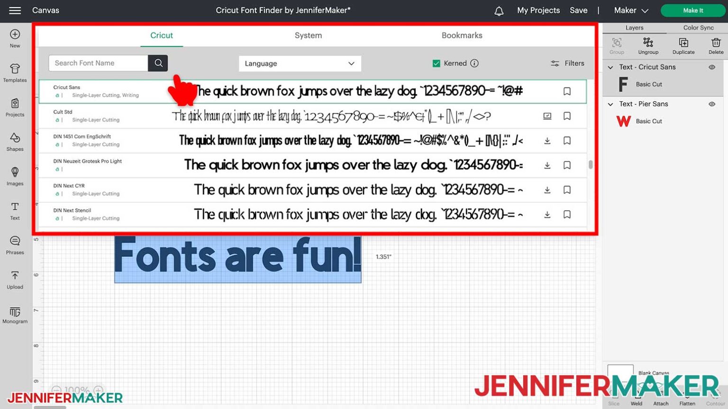
Task: Open the Maker machine dropdown
Action: coord(631,10)
